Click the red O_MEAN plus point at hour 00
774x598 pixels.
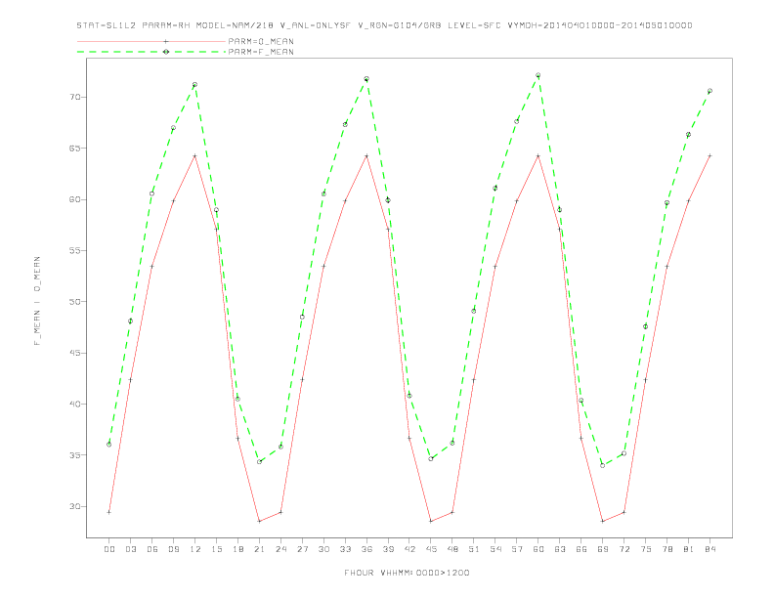pyautogui.click(x=109, y=512)
